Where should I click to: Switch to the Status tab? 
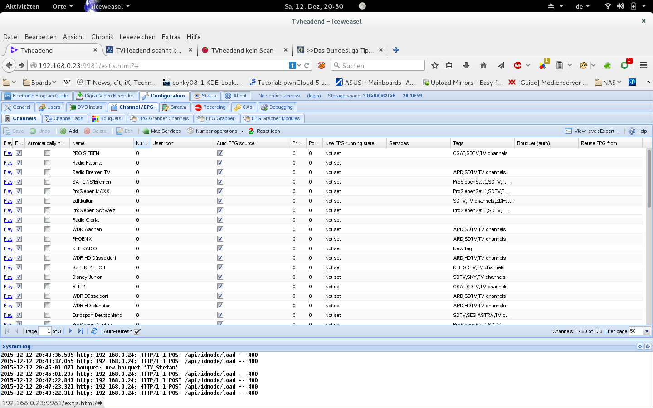pos(205,96)
